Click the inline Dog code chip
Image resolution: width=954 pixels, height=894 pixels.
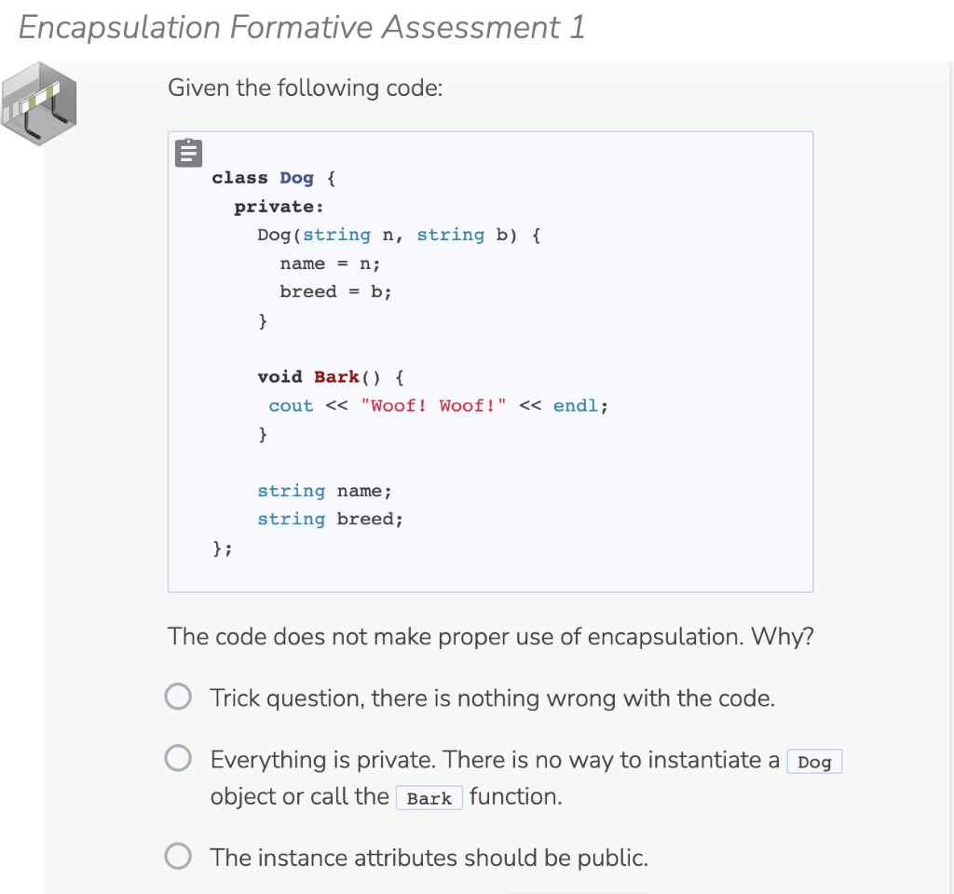tap(814, 761)
